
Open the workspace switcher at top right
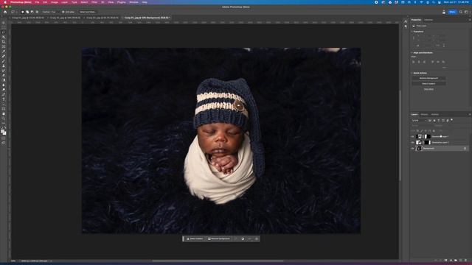coord(466,12)
